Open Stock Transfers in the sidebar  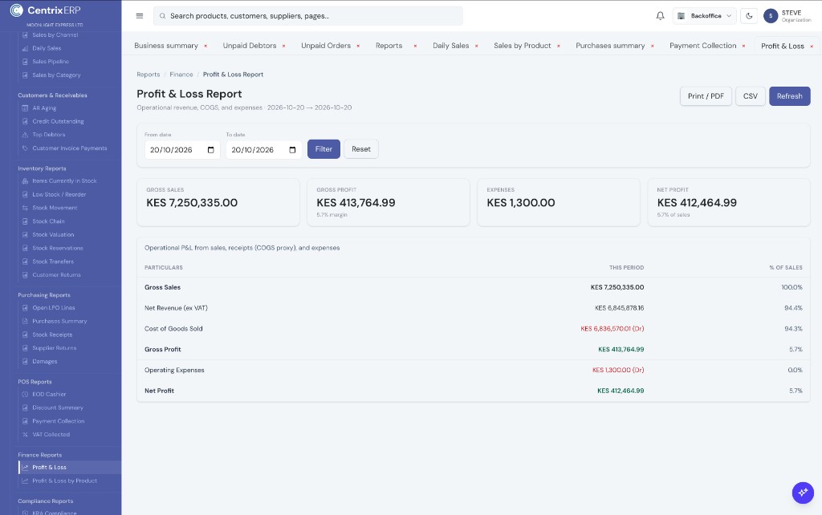click(x=53, y=262)
